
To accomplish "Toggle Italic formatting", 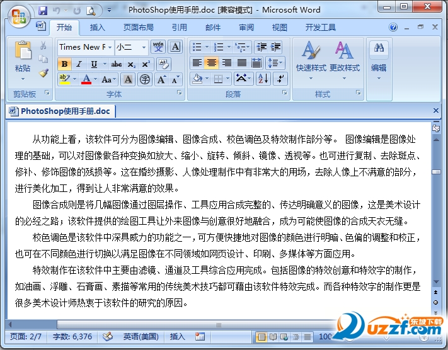I will click(x=79, y=64).
